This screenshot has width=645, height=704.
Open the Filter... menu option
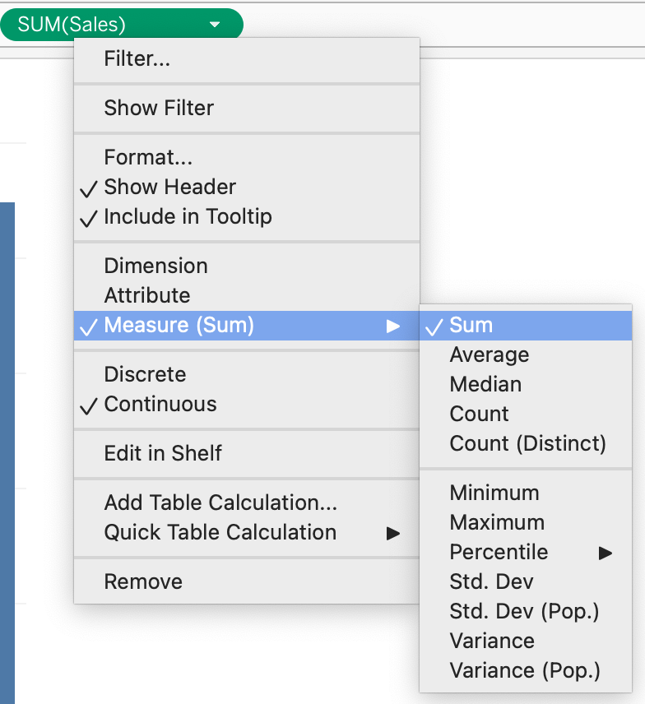coord(137,59)
